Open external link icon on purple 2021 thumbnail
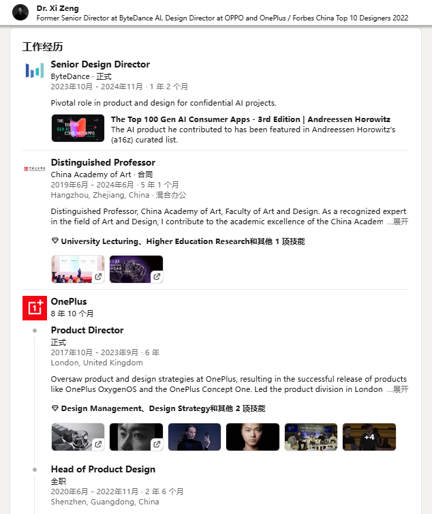This screenshot has width=432, height=514. pos(157,277)
